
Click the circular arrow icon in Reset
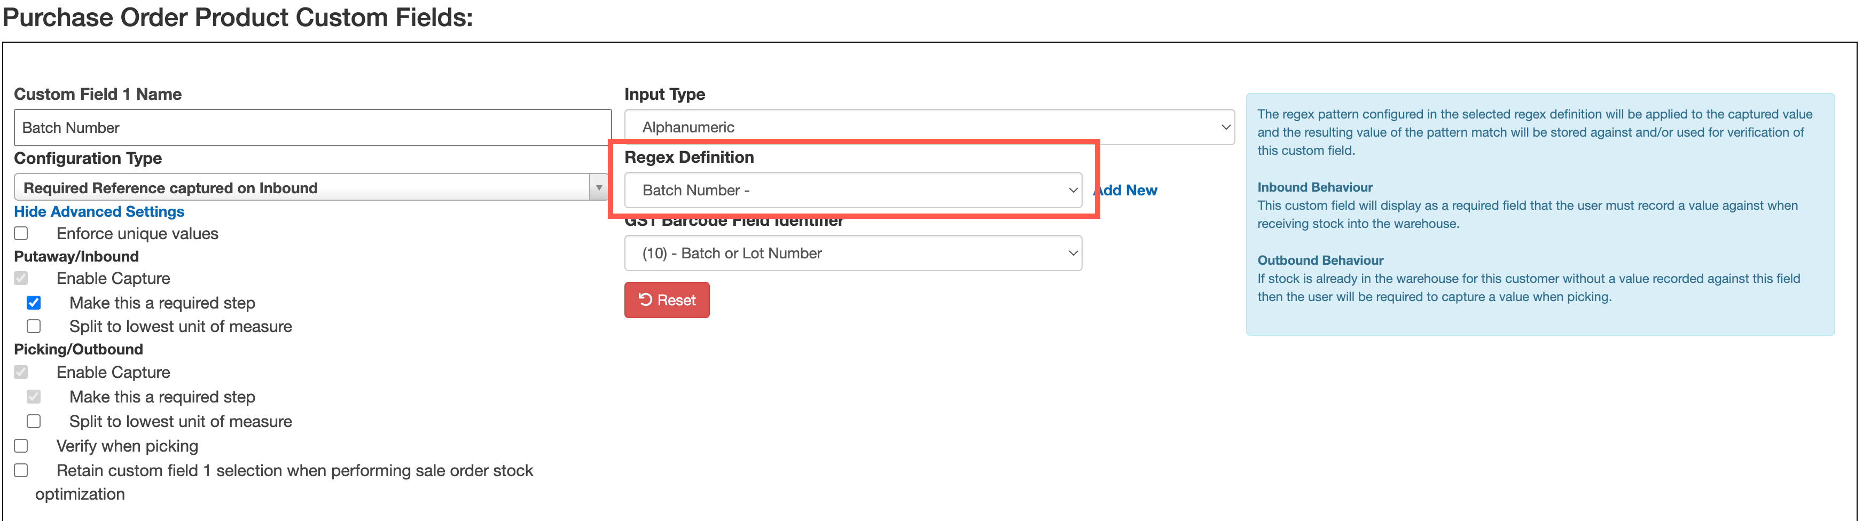pos(645,300)
